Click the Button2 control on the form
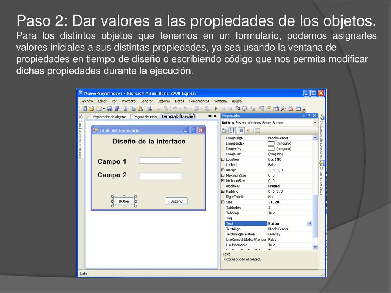The width and height of the screenshot is (391, 293). click(x=176, y=201)
